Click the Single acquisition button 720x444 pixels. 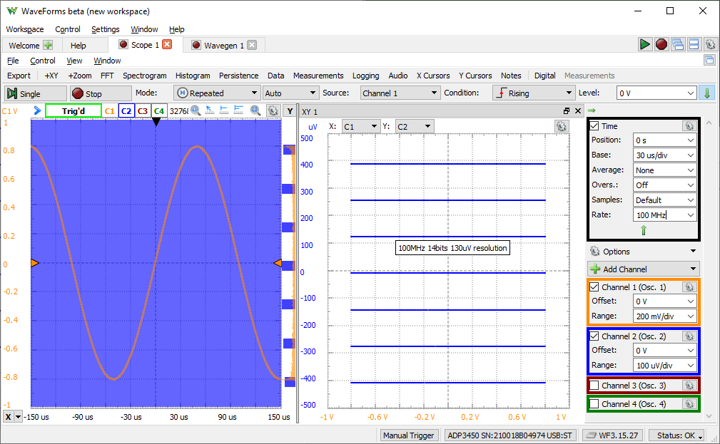36,93
